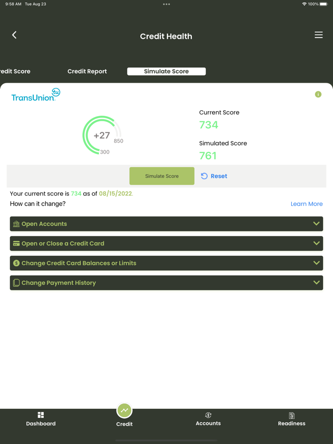Viewport: 333px width, 444px height.
Task: Expand Open or Close a Credit Card chevron
Action: (316, 243)
